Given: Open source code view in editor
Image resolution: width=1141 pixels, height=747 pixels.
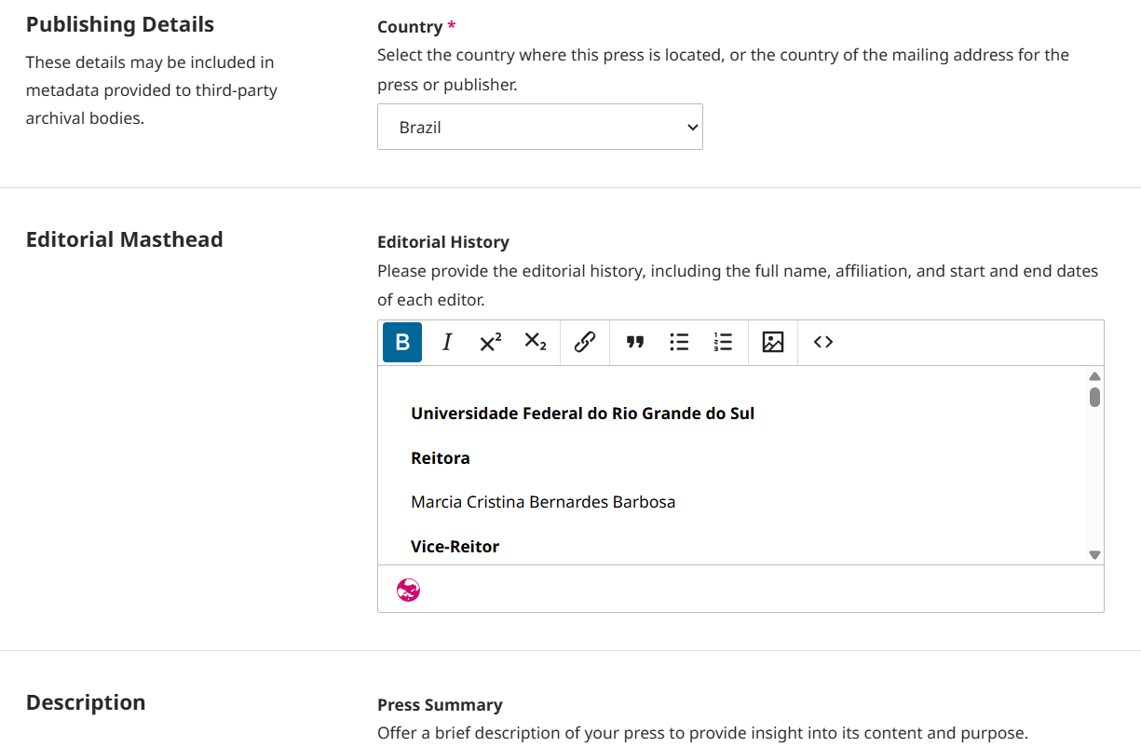Looking at the screenshot, I should pyautogui.click(x=822, y=342).
